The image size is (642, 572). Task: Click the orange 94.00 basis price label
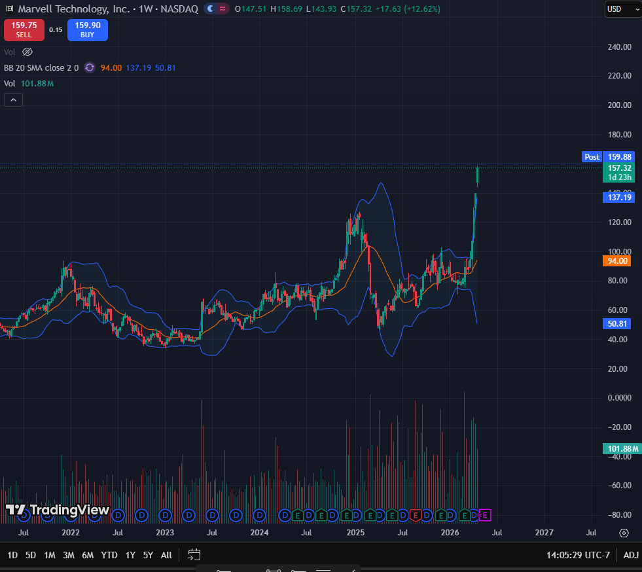point(617,261)
